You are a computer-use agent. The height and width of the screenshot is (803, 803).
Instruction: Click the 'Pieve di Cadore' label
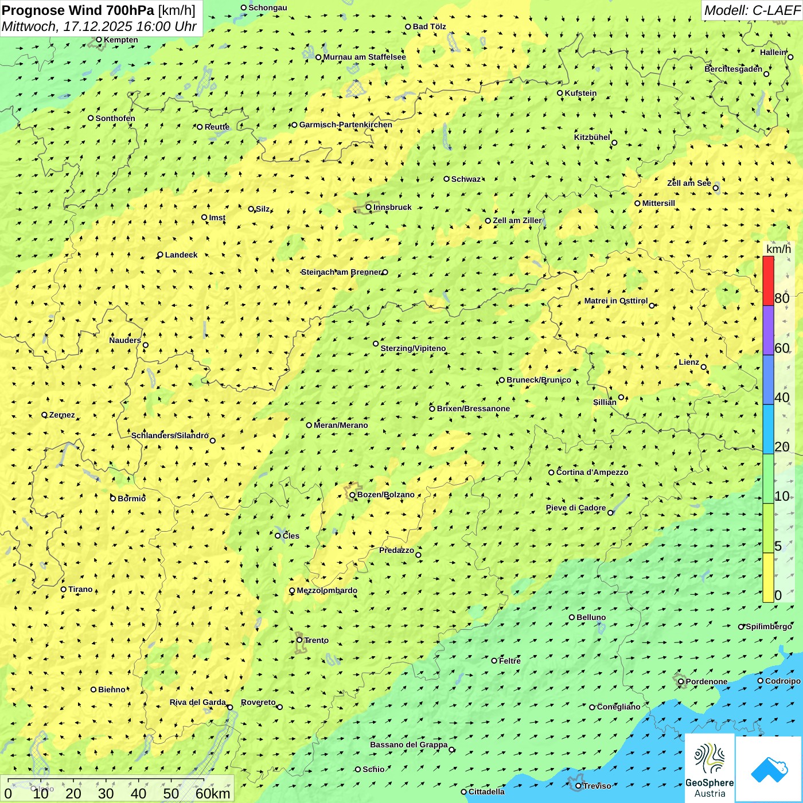click(x=576, y=508)
